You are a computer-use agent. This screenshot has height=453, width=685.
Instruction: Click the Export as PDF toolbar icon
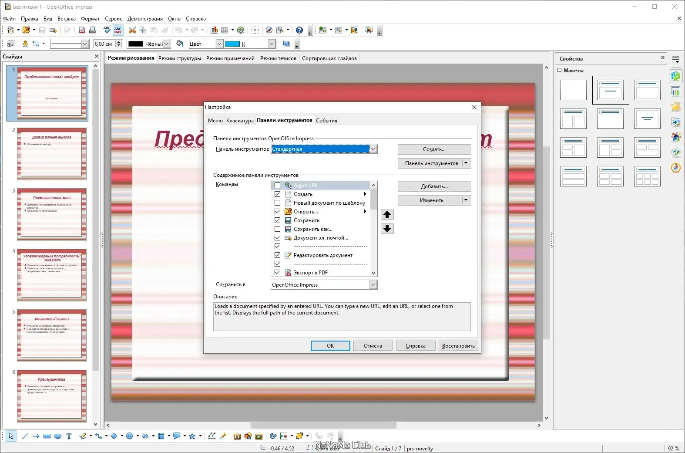pos(82,30)
